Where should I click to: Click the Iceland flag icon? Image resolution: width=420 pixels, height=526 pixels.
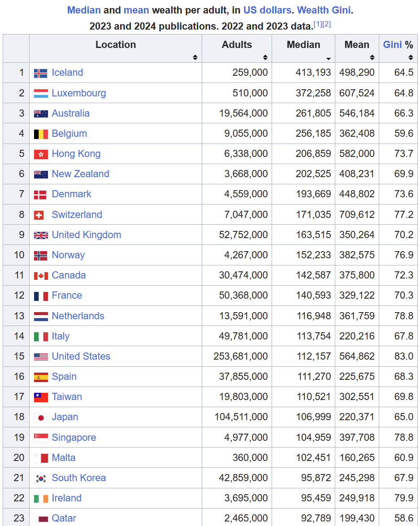[40, 73]
